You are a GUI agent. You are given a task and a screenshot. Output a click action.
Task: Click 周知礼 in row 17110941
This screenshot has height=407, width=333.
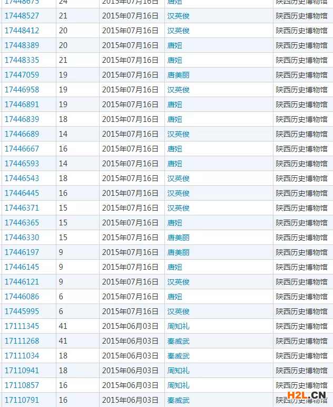178,371
